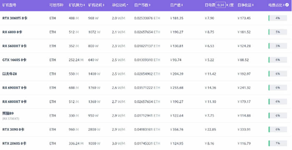The image size is (292, 150).
Task: Select the ¥173.45 net income value
Action: point(244,18)
